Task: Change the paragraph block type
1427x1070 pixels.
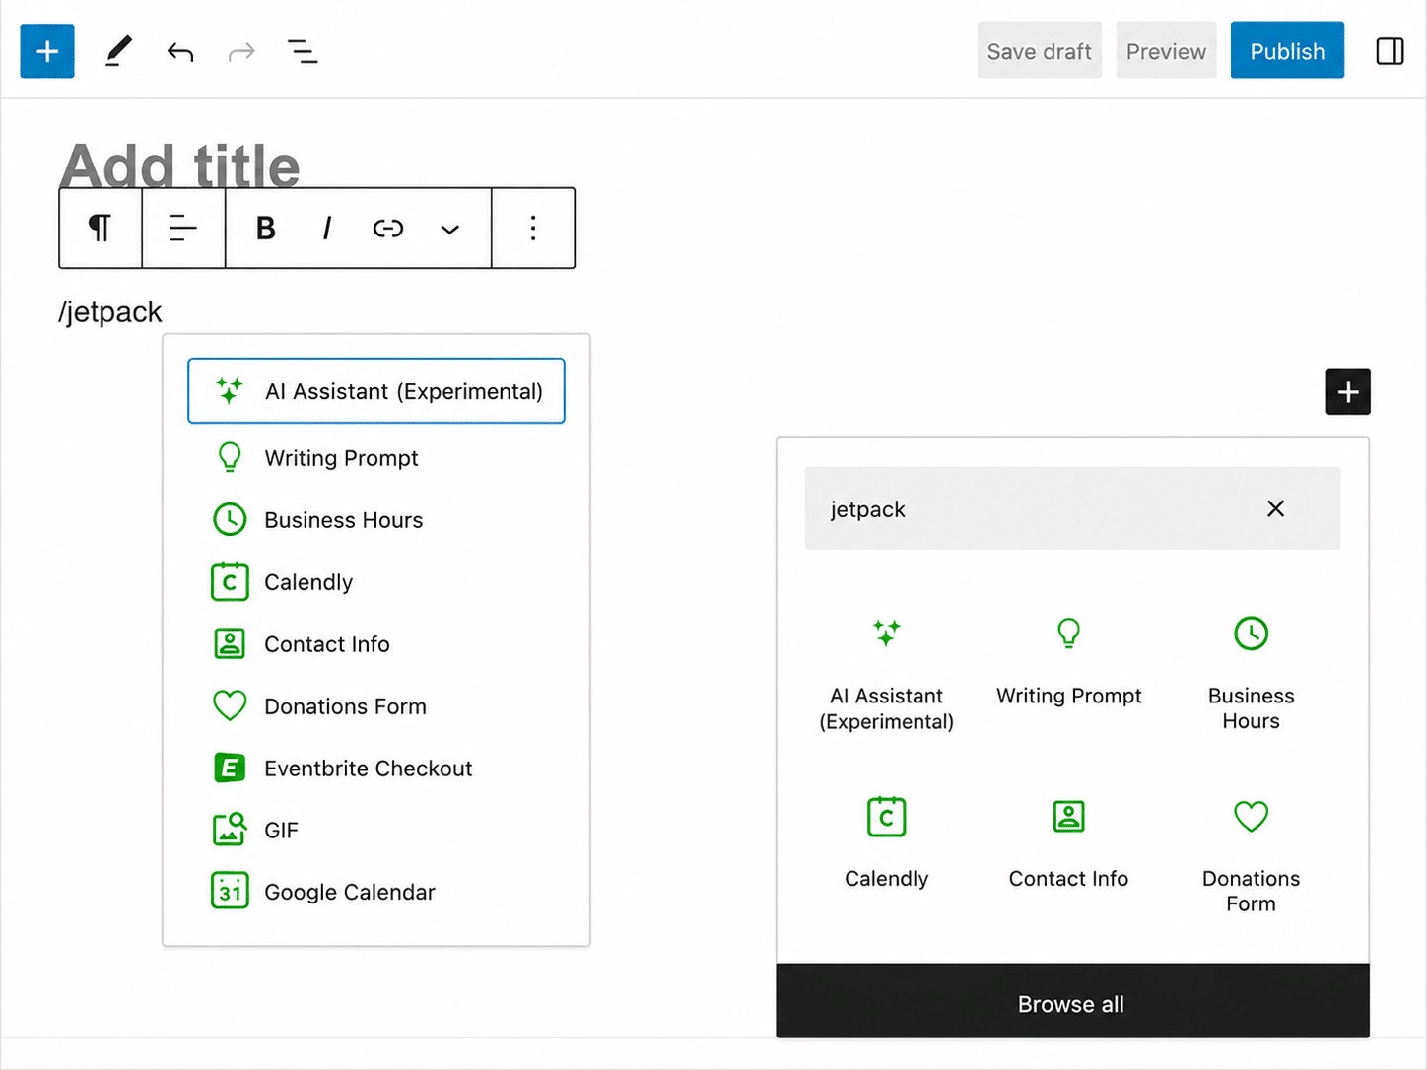Action: [101, 229]
